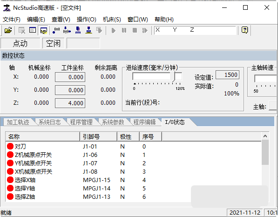278x217 pixels.
Task: Click the 设定值 feed speed box showing 1500
Action: (x=227, y=75)
